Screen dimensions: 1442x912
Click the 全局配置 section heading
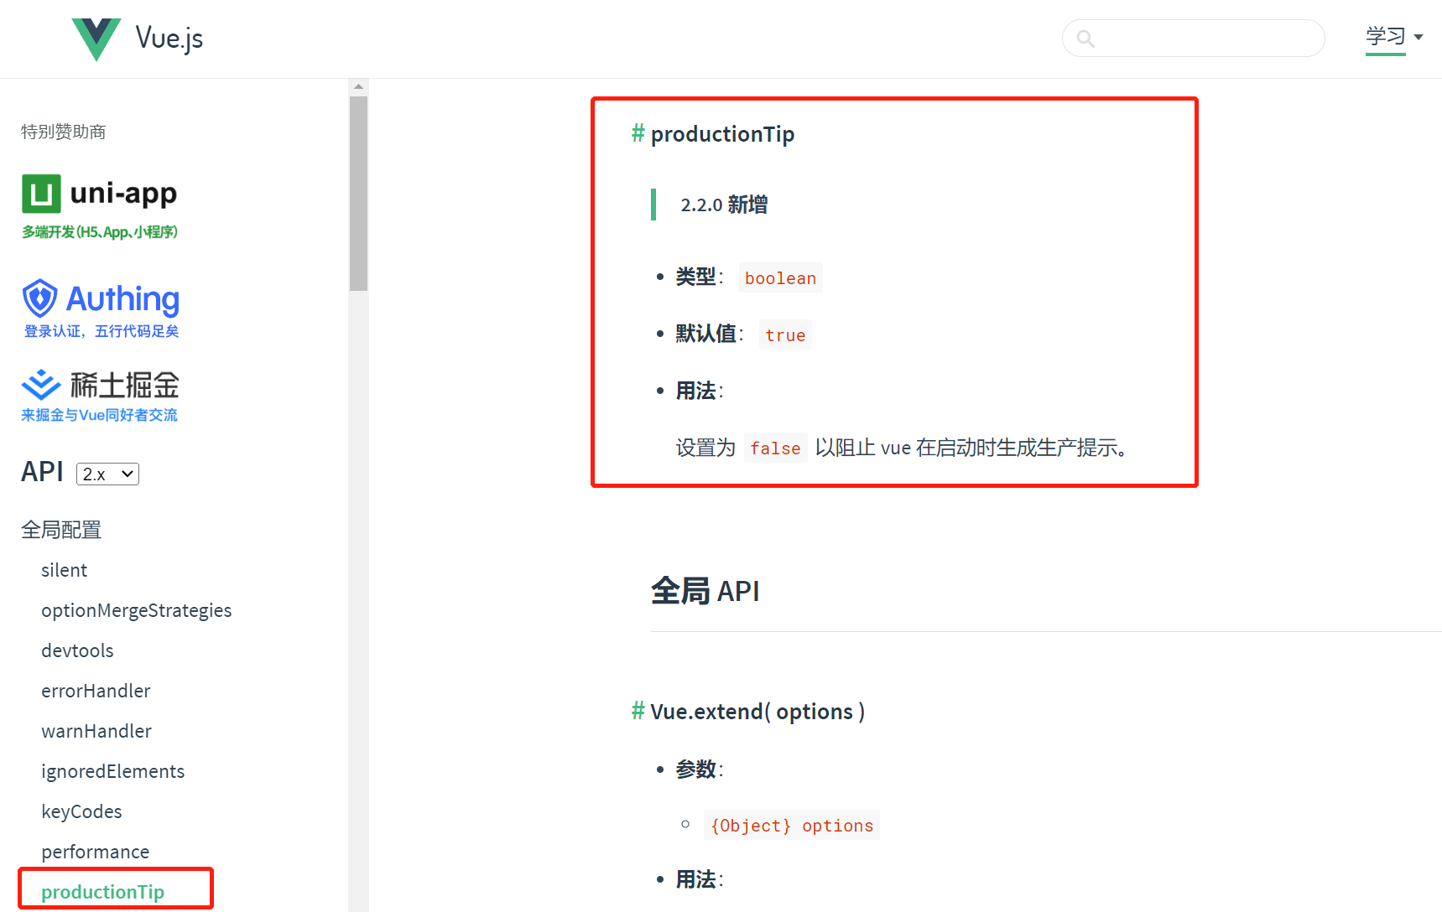(x=60, y=530)
